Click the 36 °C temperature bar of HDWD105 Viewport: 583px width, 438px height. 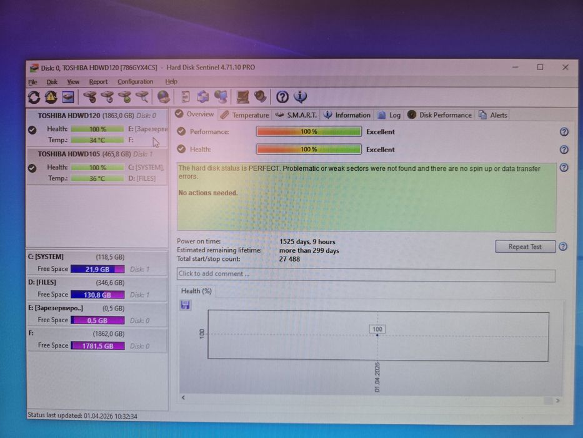click(x=97, y=178)
